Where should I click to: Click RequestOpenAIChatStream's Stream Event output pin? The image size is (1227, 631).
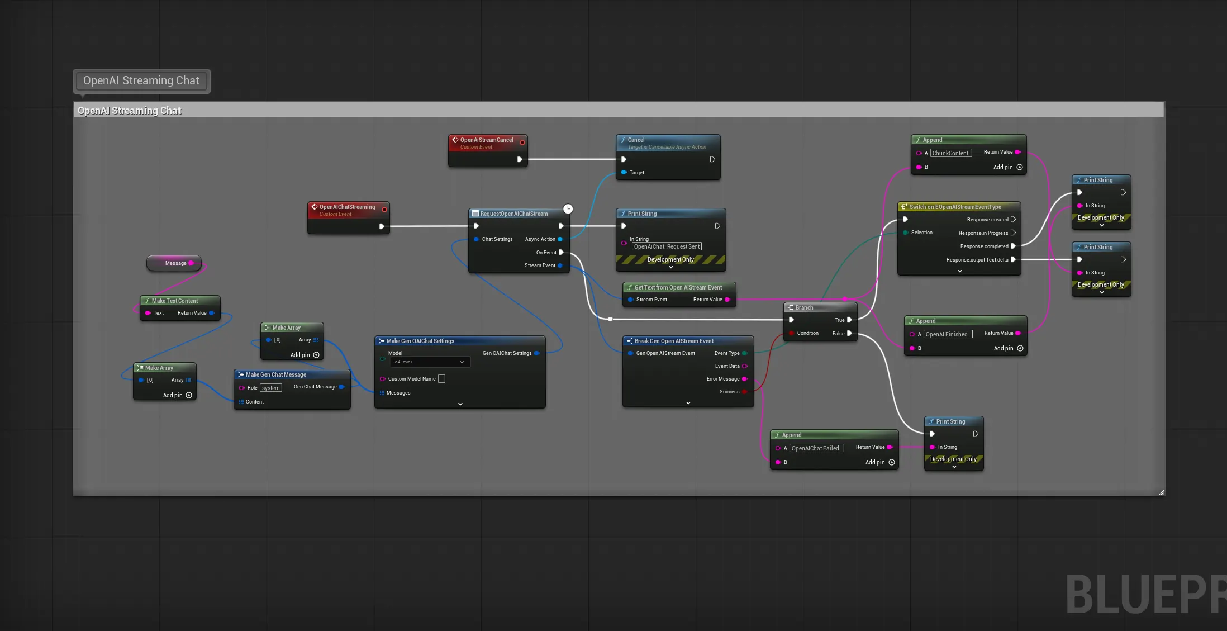[x=560, y=265]
